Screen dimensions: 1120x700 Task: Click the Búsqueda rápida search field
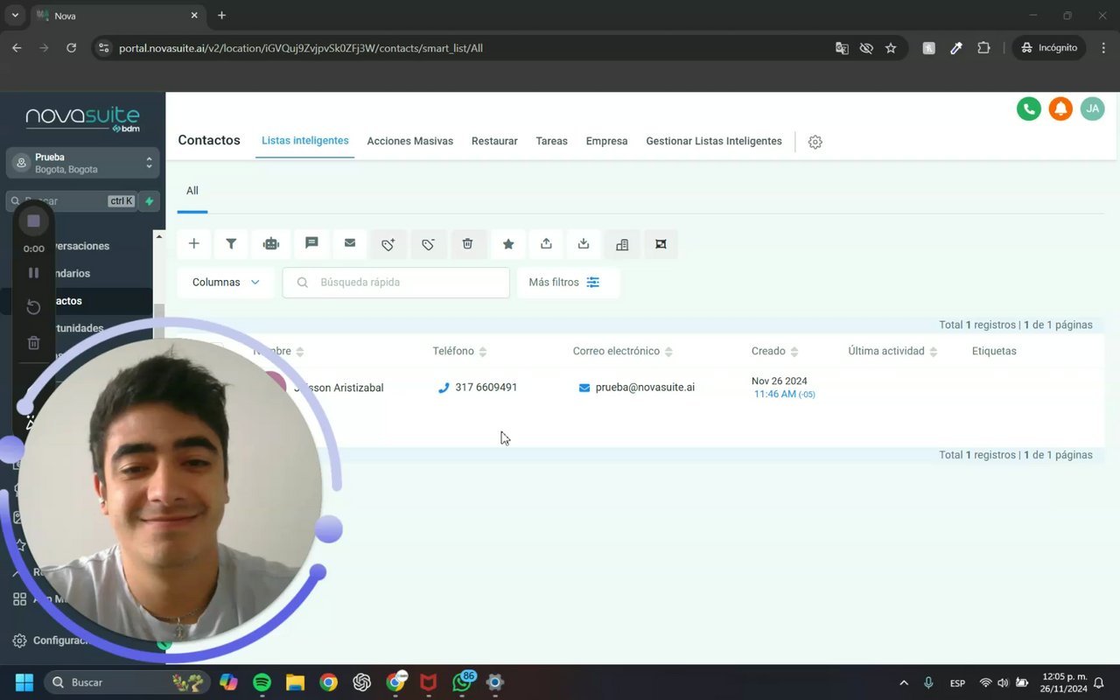pos(395,283)
